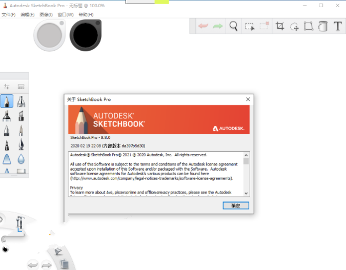Open the 图像(I) menu

(46, 14)
